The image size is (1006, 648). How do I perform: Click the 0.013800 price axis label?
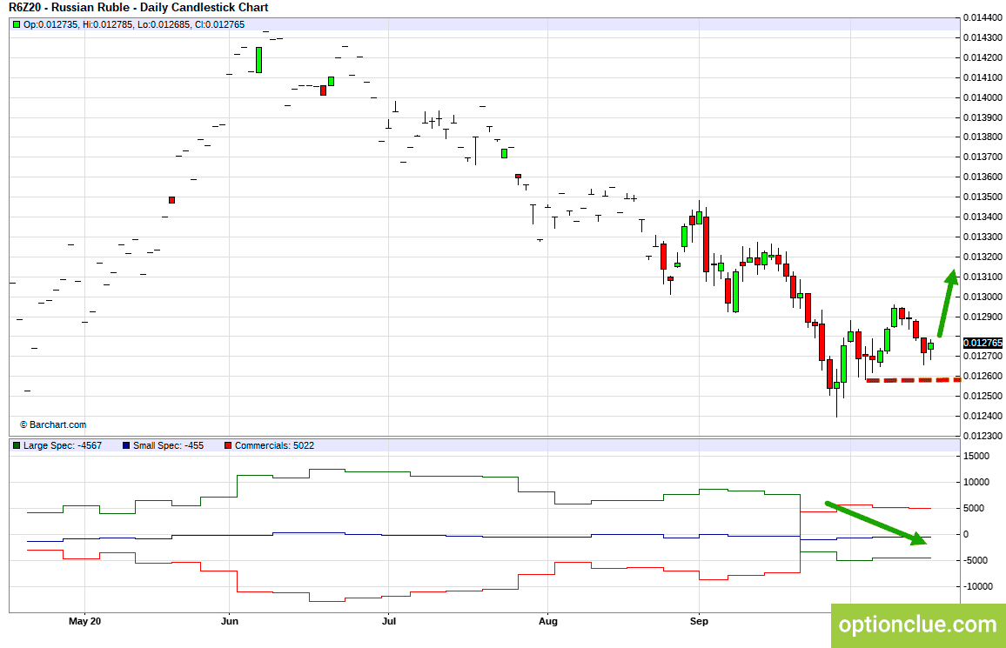pyautogui.click(x=983, y=137)
